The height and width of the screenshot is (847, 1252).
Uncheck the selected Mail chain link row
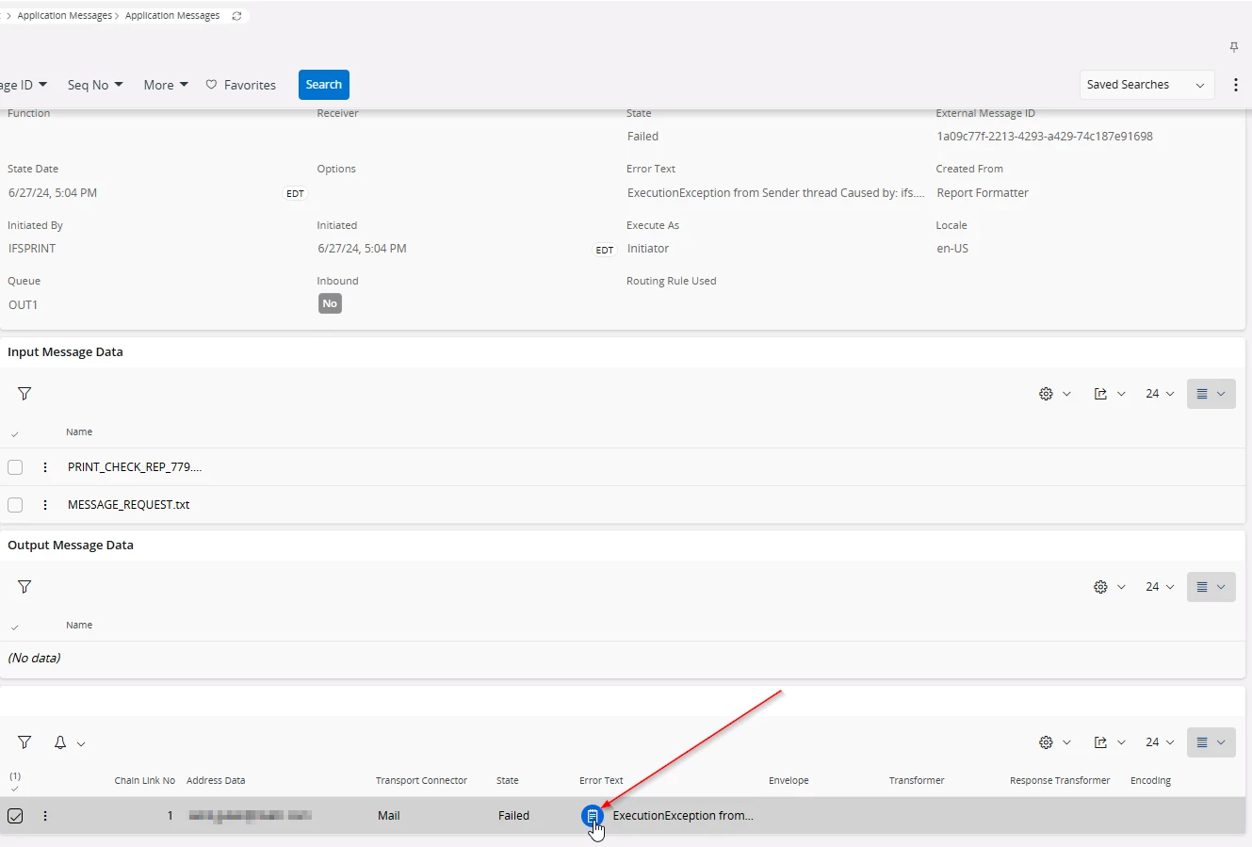[x=15, y=816]
